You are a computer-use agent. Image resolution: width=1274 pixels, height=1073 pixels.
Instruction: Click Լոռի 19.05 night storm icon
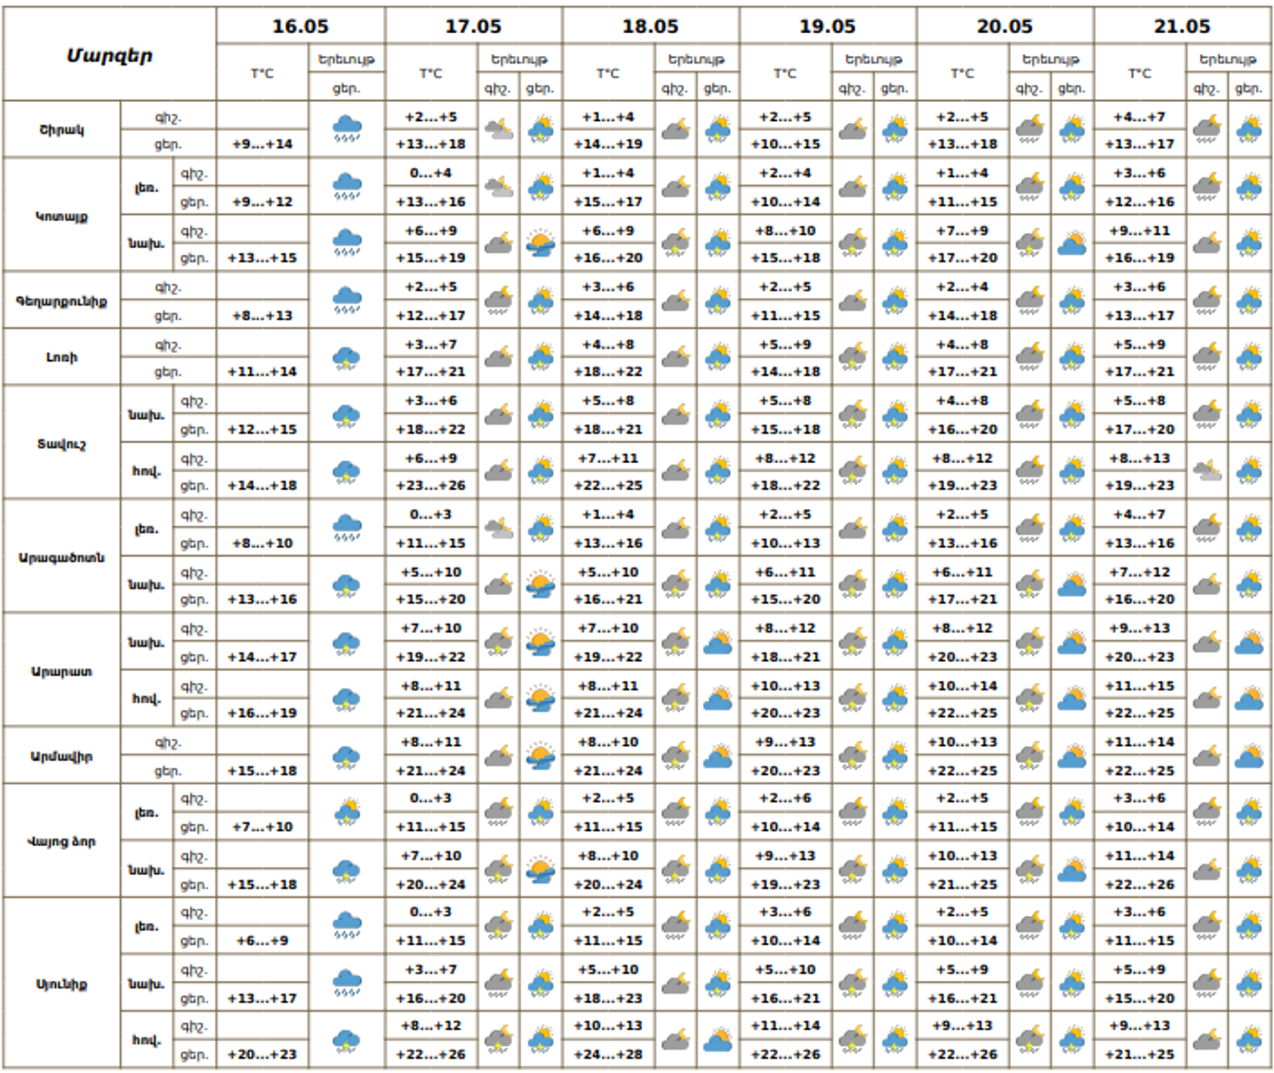853,357
